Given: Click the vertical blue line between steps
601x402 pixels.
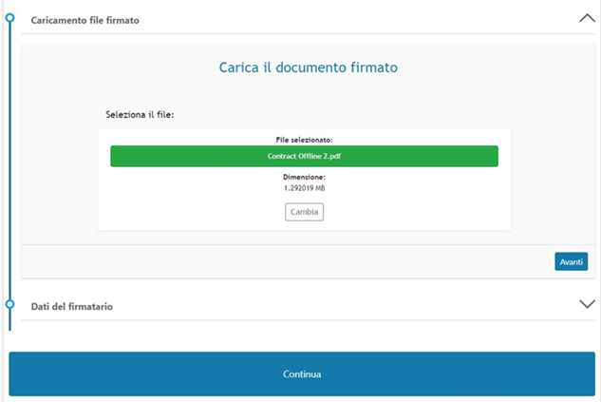Looking at the screenshot, I should 9,162.
